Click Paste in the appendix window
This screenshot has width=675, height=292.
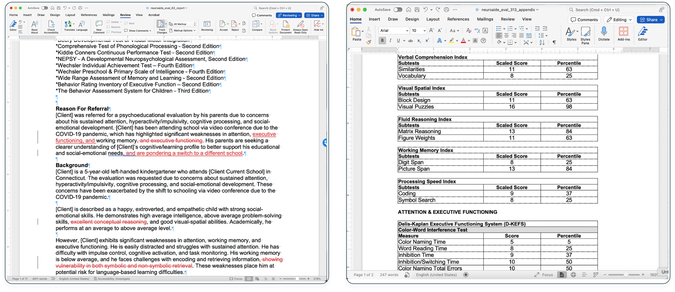pyautogui.click(x=356, y=34)
